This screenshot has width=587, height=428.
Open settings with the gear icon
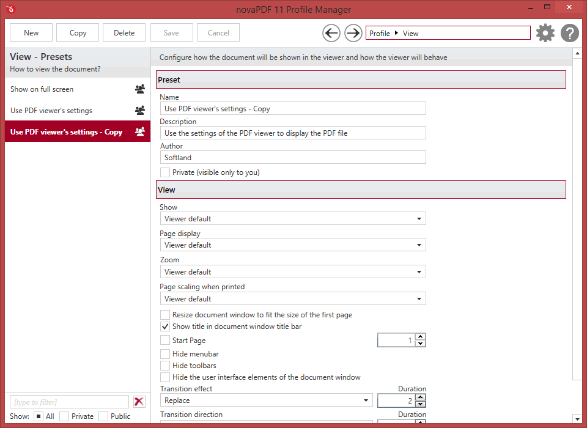545,33
